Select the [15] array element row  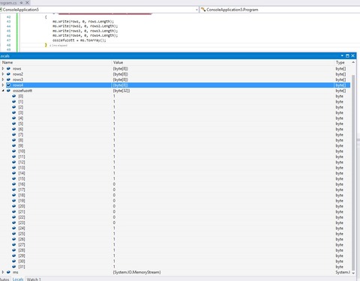pos(175,178)
